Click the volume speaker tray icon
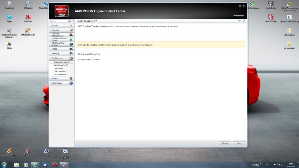The image size is (299, 168). (x=282, y=165)
